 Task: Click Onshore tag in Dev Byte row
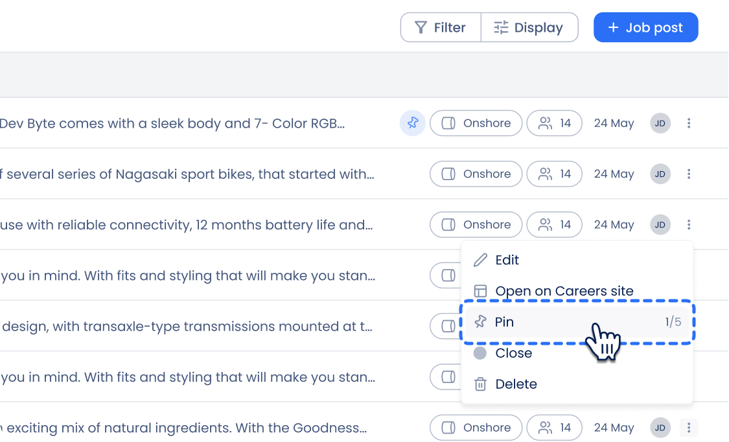point(476,123)
